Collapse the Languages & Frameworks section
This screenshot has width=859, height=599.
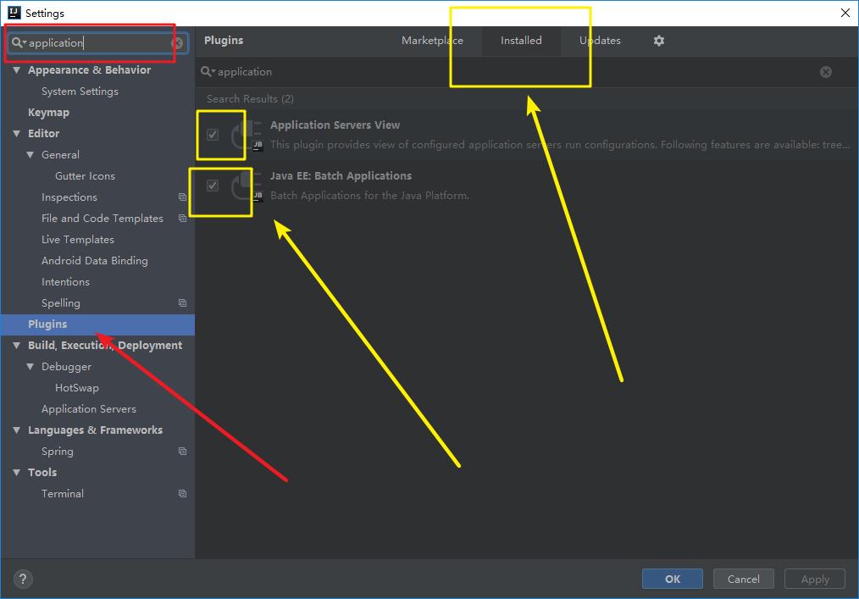click(x=16, y=430)
